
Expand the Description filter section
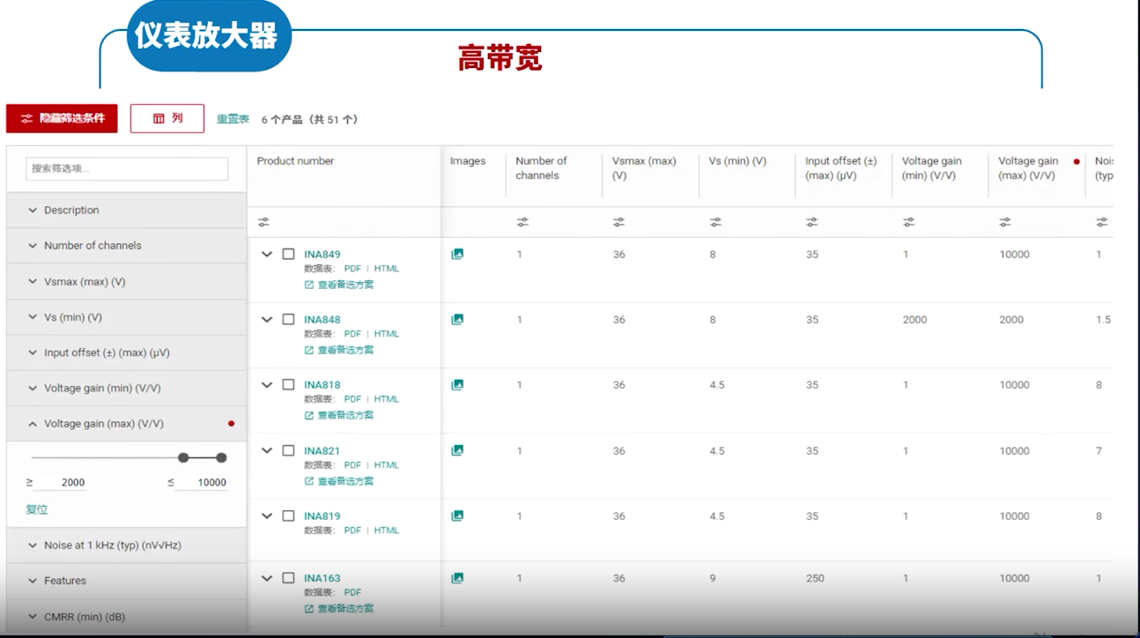tap(126, 210)
